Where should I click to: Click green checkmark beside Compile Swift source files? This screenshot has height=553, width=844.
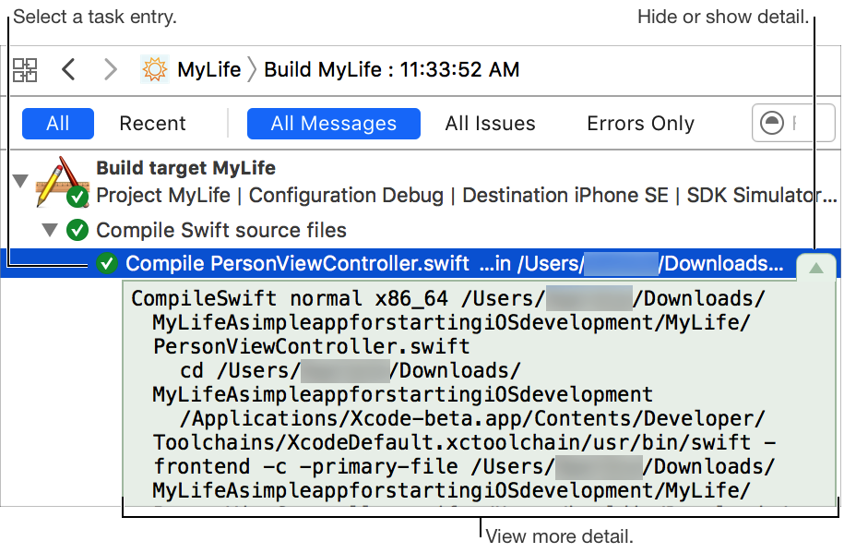point(78,230)
